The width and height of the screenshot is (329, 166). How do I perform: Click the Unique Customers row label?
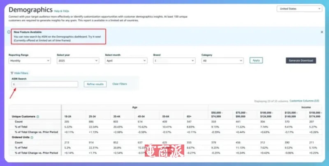[23, 117]
